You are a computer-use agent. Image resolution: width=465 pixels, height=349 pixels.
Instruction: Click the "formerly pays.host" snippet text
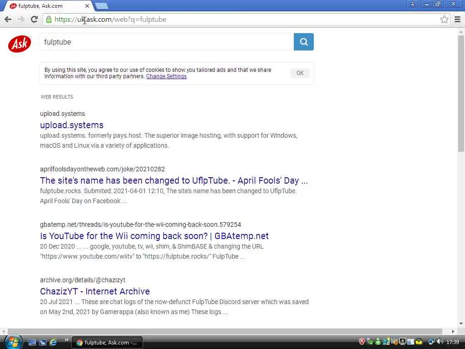[115, 135]
